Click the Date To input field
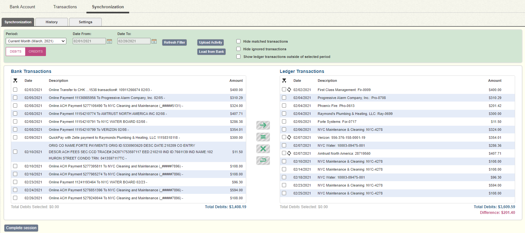 coord(134,41)
